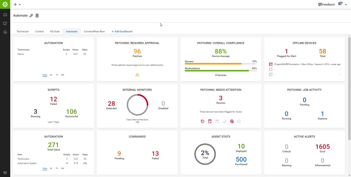Open the ConnectWise Now tab
The width and height of the screenshot is (351, 177).
(x=94, y=31)
